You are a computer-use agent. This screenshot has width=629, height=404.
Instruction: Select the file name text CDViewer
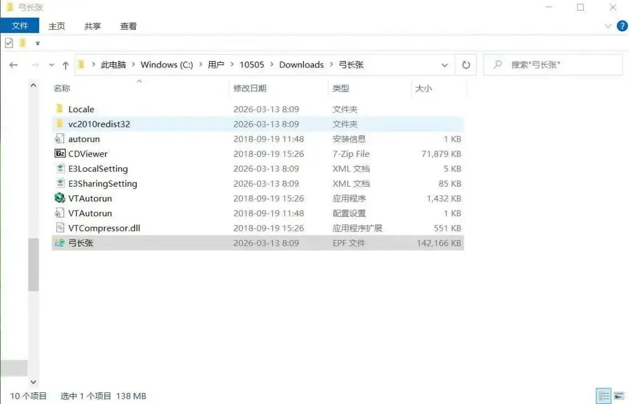click(88, 153)
